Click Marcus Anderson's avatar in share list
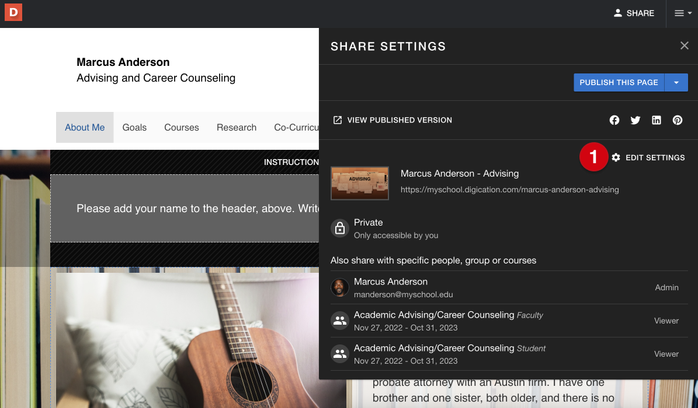 click(x=339, y=287)
